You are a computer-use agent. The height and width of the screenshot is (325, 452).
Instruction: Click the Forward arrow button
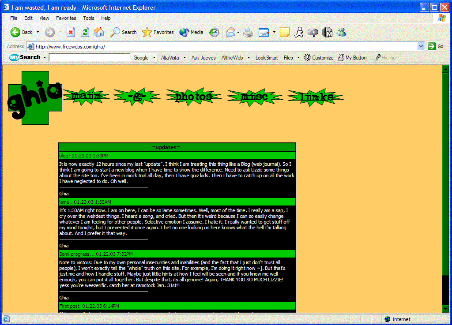pyautogui.click(x=50, y=32)
